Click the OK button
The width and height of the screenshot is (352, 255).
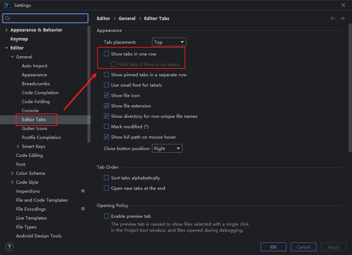pos(273,247)
